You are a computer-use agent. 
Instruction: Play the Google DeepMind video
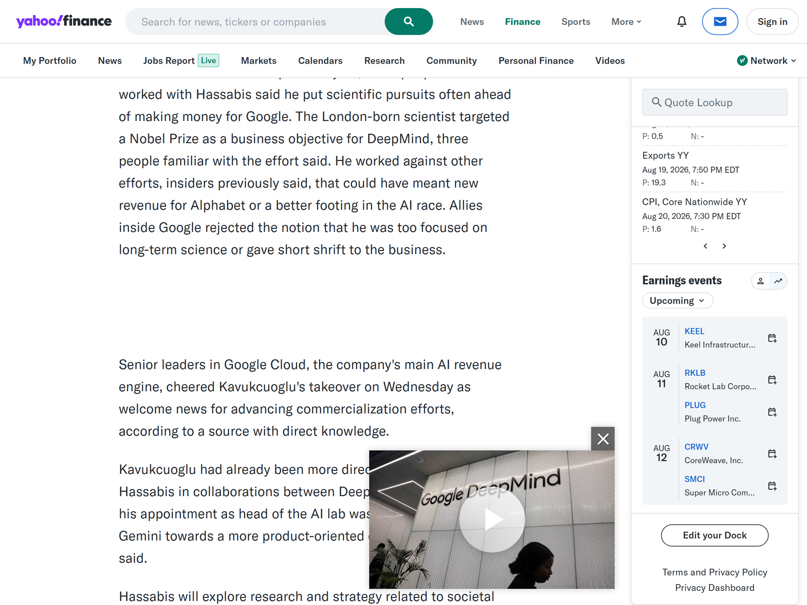coord(492,519)
